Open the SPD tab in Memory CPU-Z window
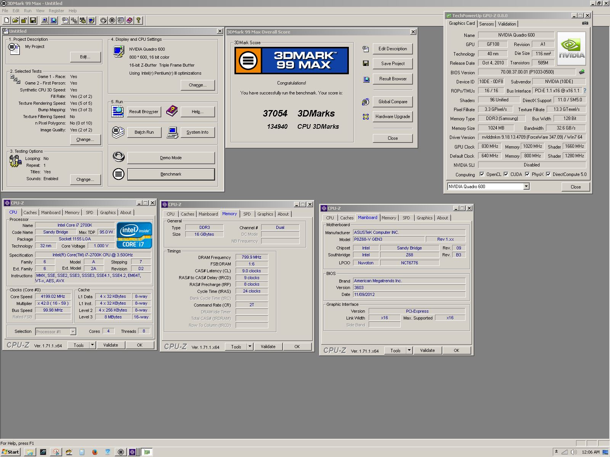Viewport: 610px width, 457px height. click(247, 214)
